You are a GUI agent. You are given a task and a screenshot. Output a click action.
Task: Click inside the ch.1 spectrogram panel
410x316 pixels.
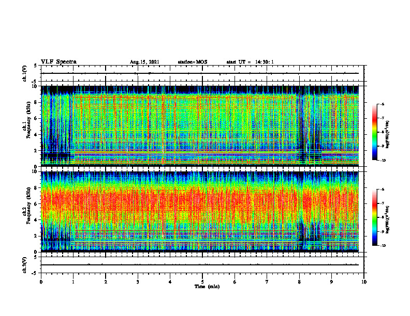(200, 126)
